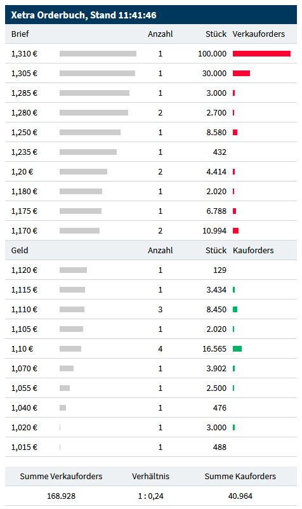Screen dimensions: 302x509
Task: Select the 1,310 € Brief price
Action: 24,53
